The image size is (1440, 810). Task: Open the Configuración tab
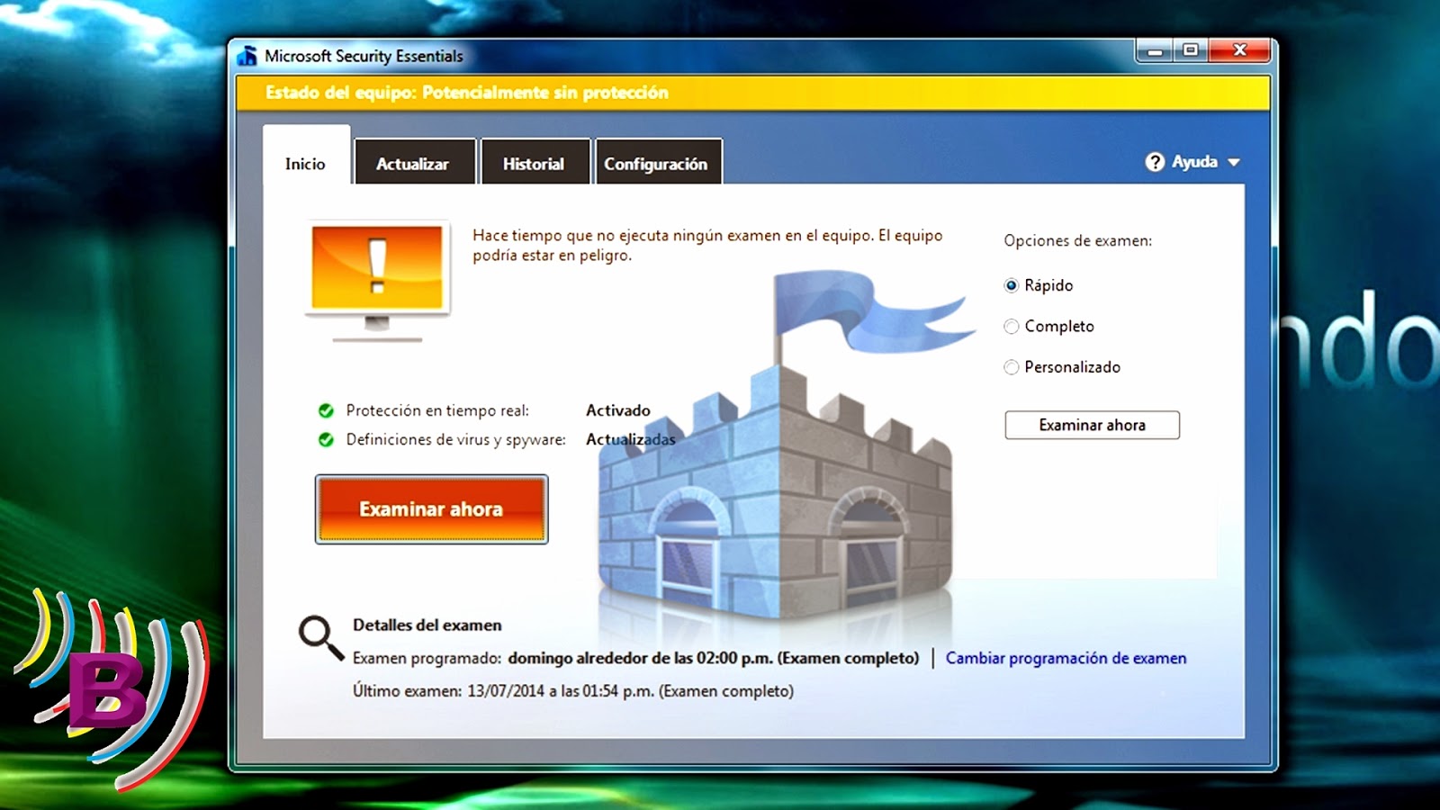[657, 163]
